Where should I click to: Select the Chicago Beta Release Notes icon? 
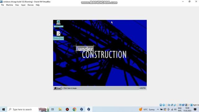coord(58,36)
